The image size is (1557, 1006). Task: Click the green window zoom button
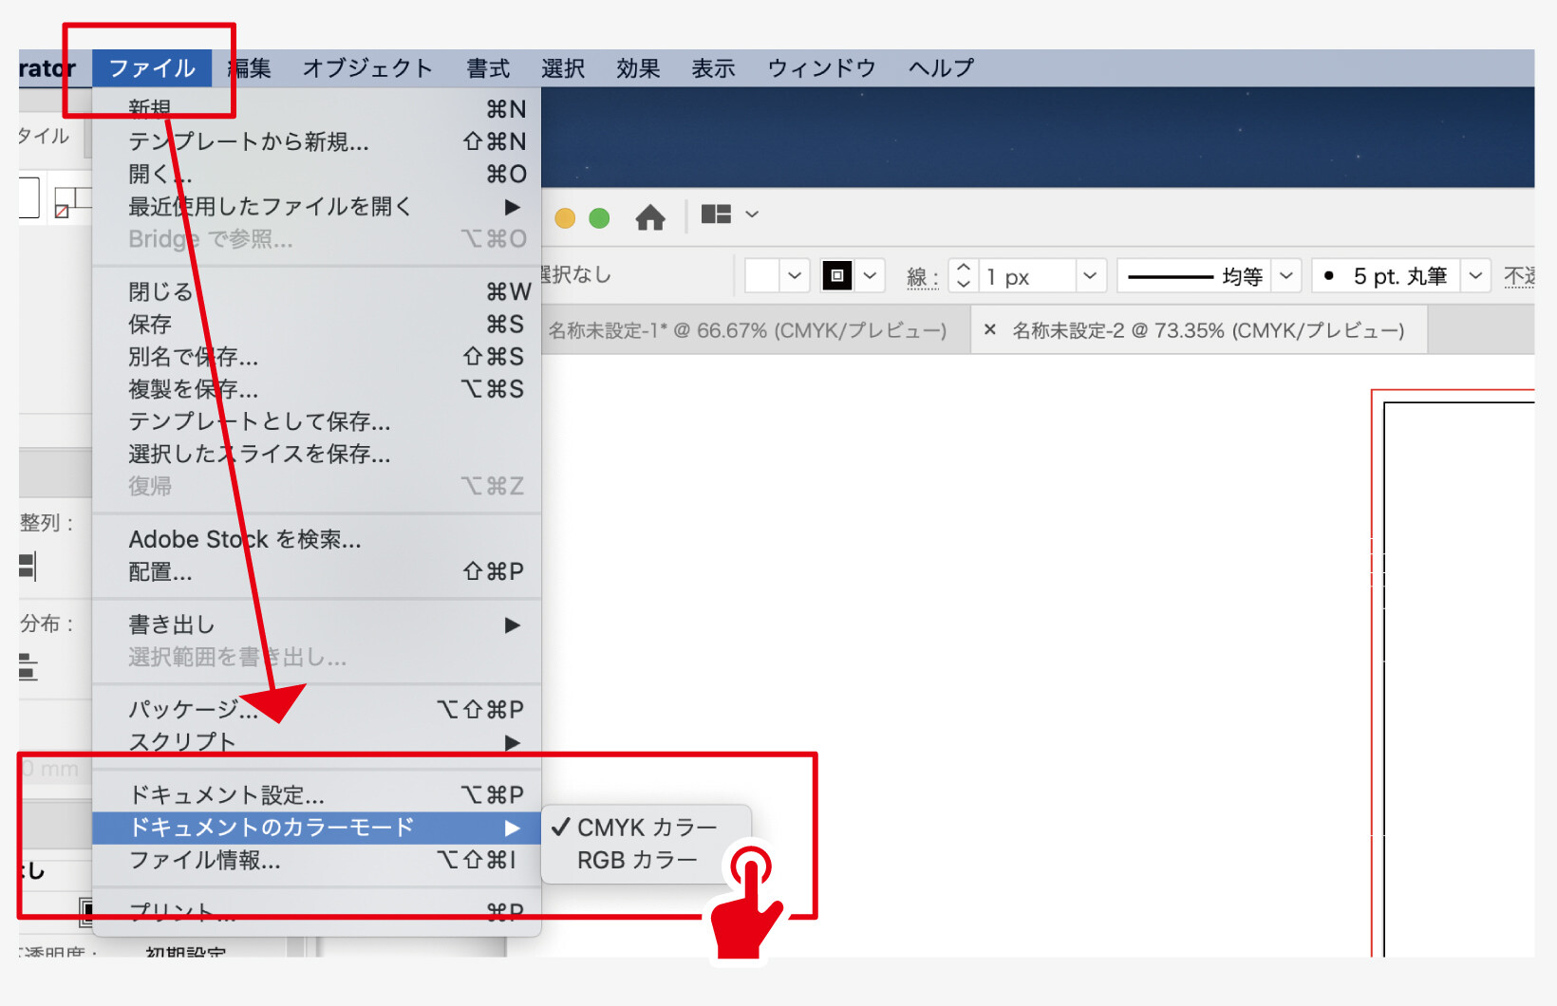point(599,218)
